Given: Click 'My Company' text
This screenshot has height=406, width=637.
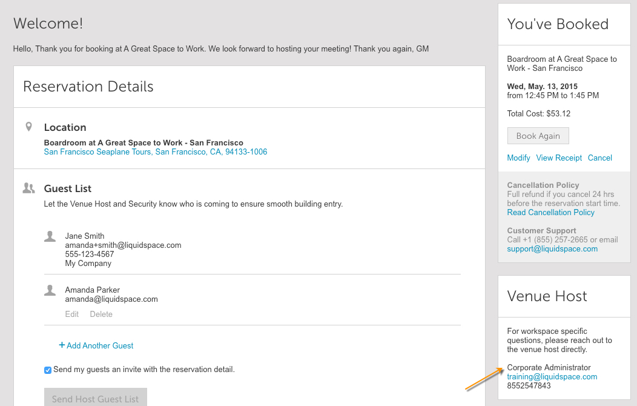Looking at the screenshot, I should pos(88,264).
